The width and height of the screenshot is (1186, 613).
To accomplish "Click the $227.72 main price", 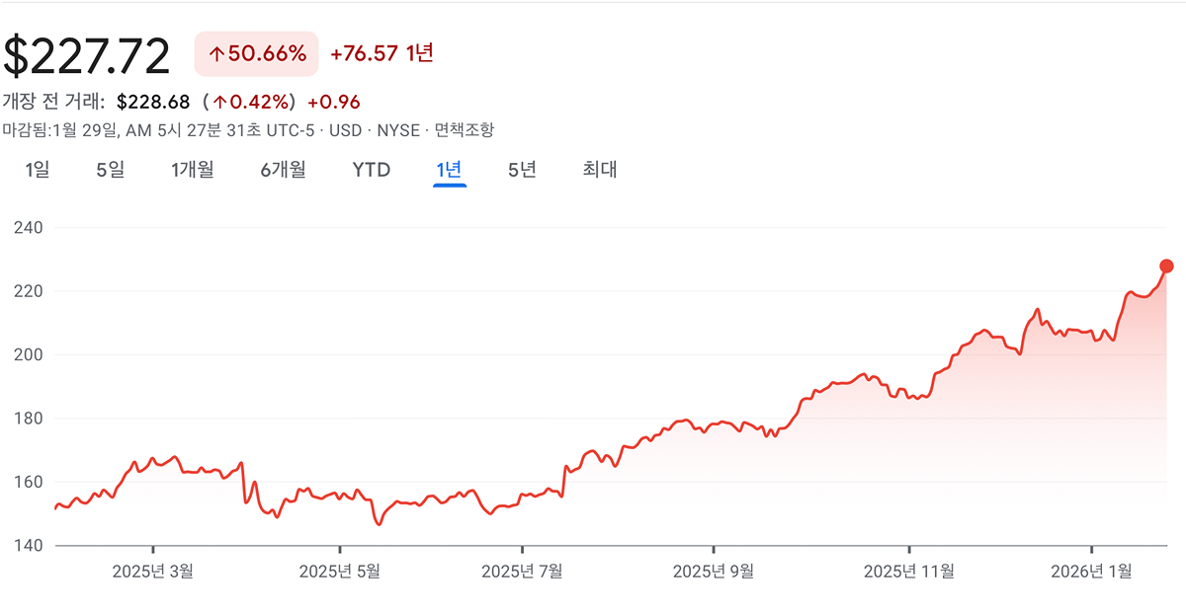I will point(87,55).
